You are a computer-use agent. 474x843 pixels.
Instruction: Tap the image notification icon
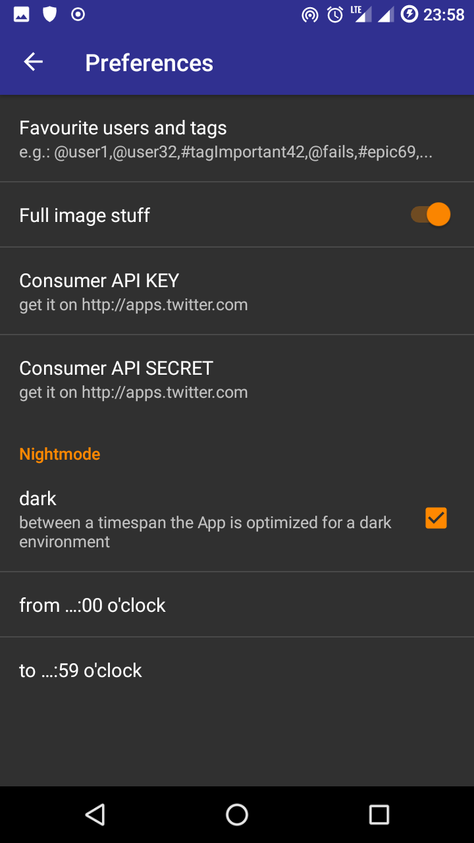coord(22,14)
